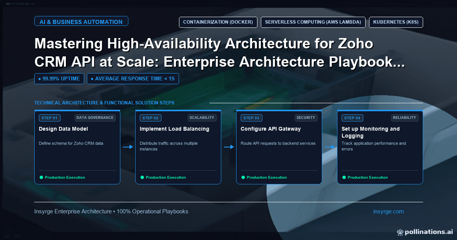Viewport: 457px width, 240px height.
Task: Click the Data Governance tag
Action: [x=95, y=118]
